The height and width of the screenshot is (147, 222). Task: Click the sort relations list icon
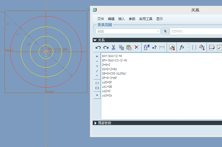pyautogui.click(x=212, y=47)
